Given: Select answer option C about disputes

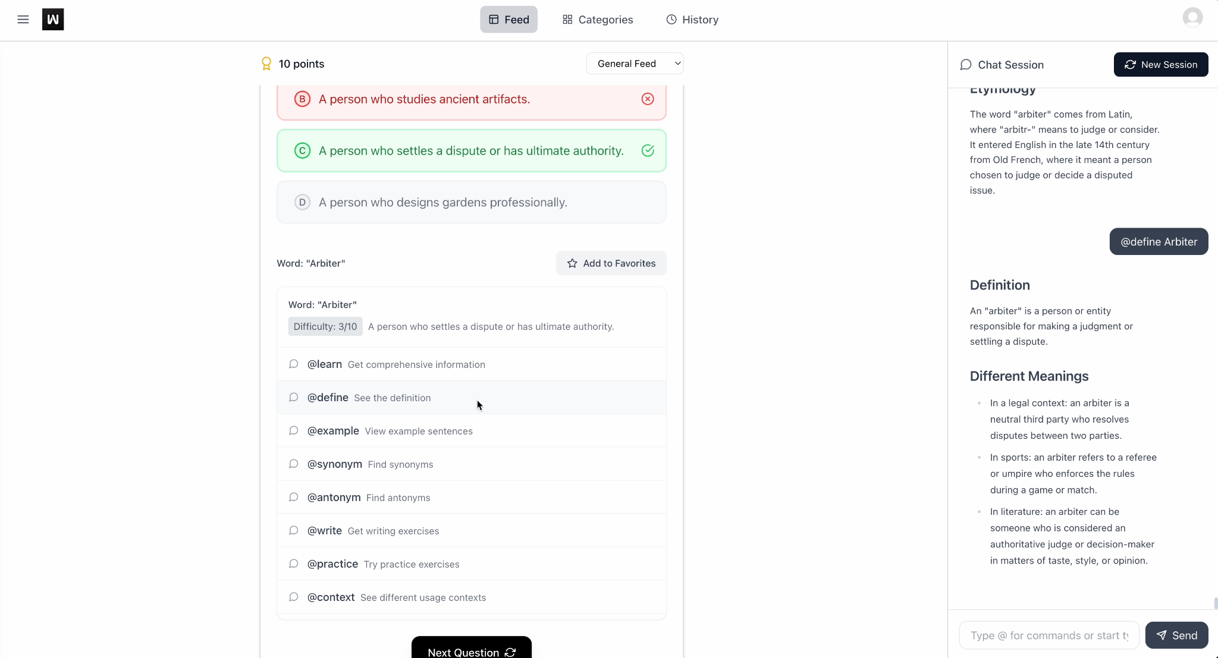Looking at the screenshot, I should [471, 151].
